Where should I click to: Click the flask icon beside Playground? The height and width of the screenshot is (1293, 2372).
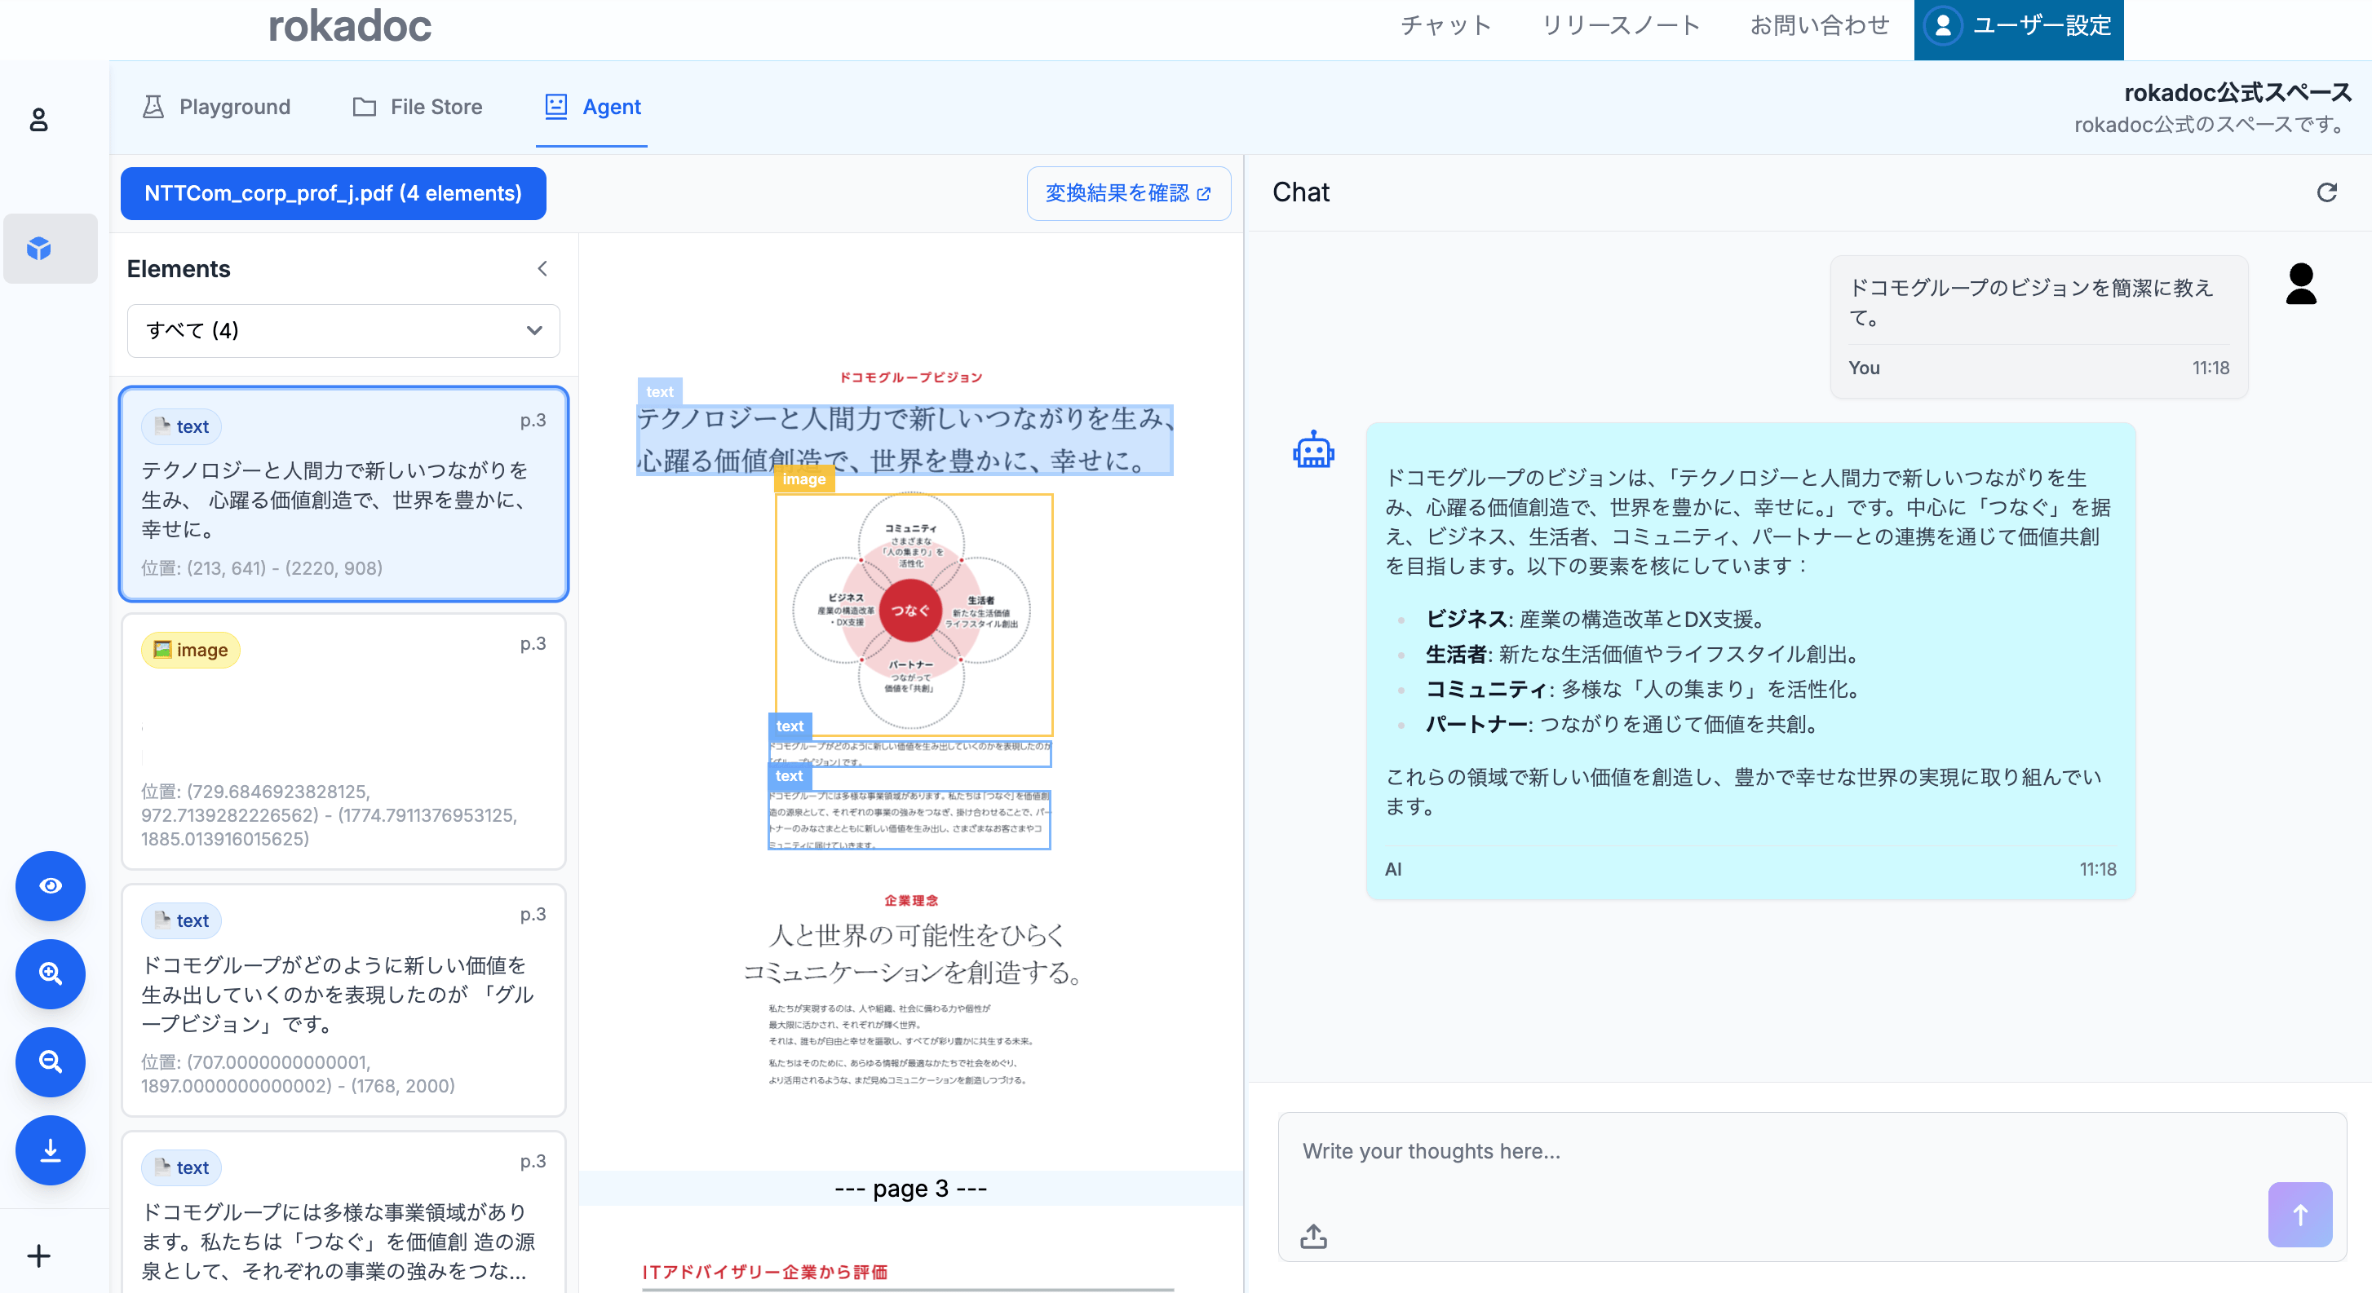tap(153, 107)
